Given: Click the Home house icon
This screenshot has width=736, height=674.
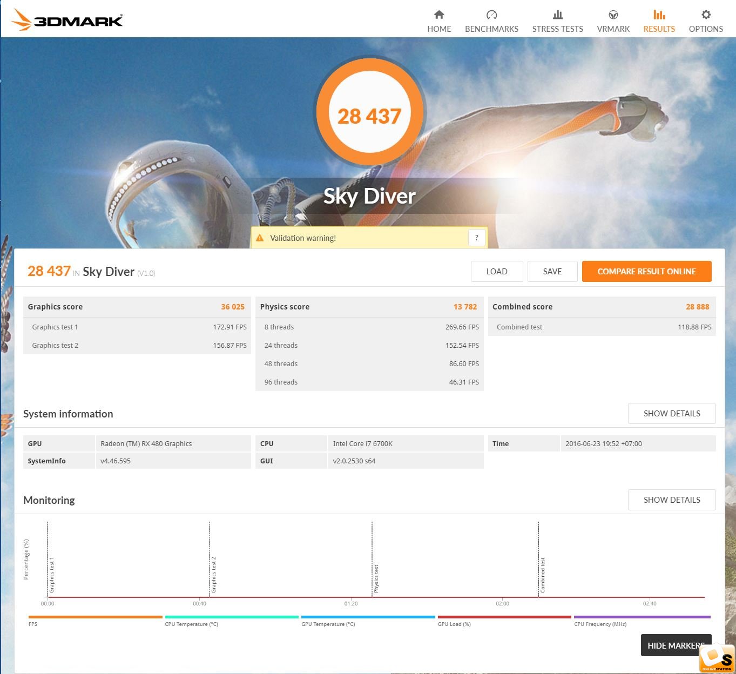Looking at the screenshot, I should point(439,15).
